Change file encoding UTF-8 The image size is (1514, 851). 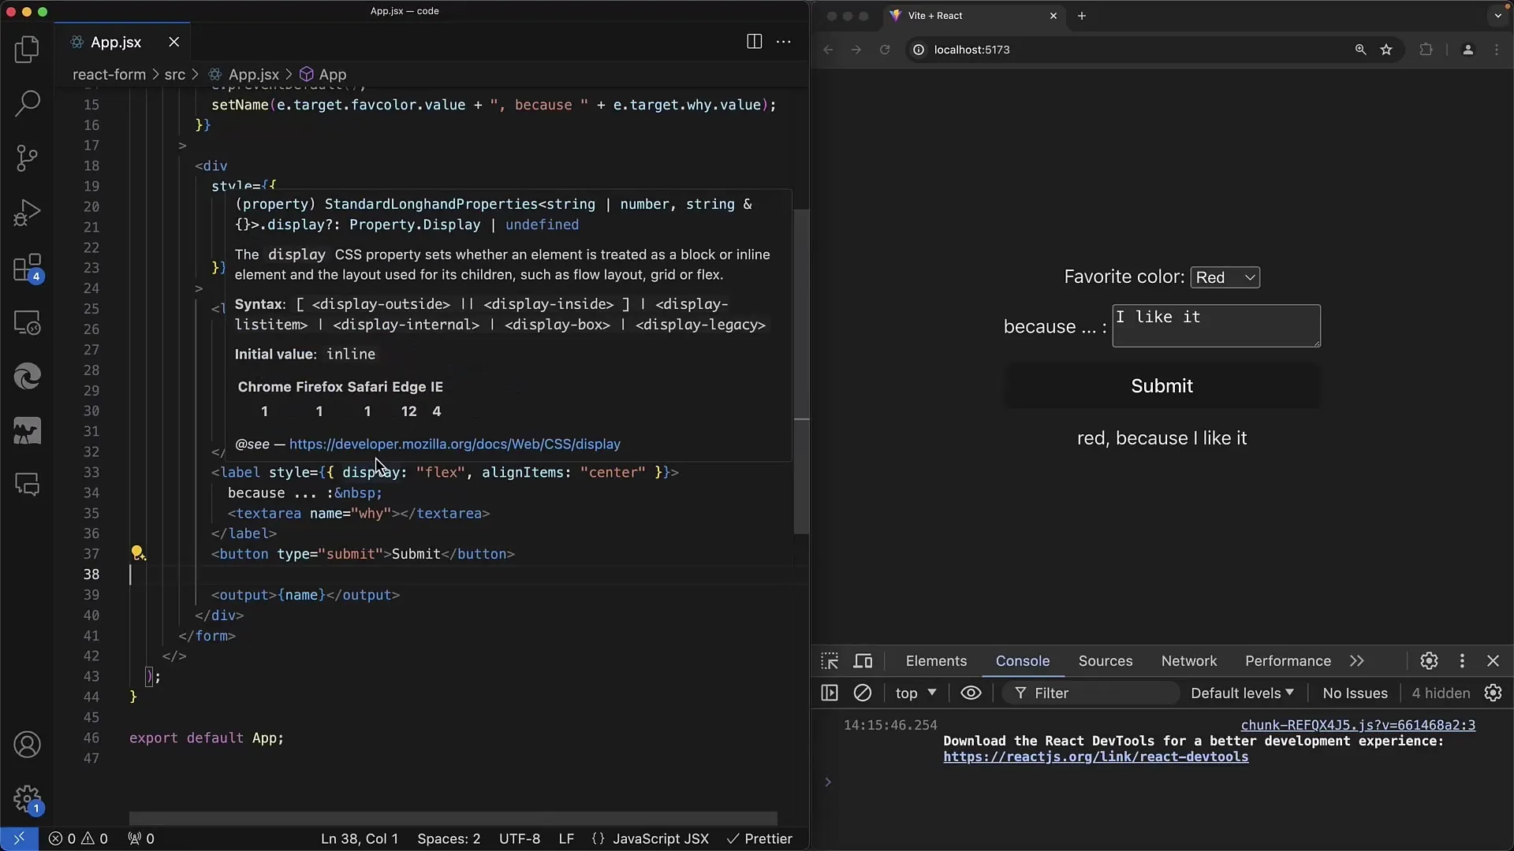520,838
